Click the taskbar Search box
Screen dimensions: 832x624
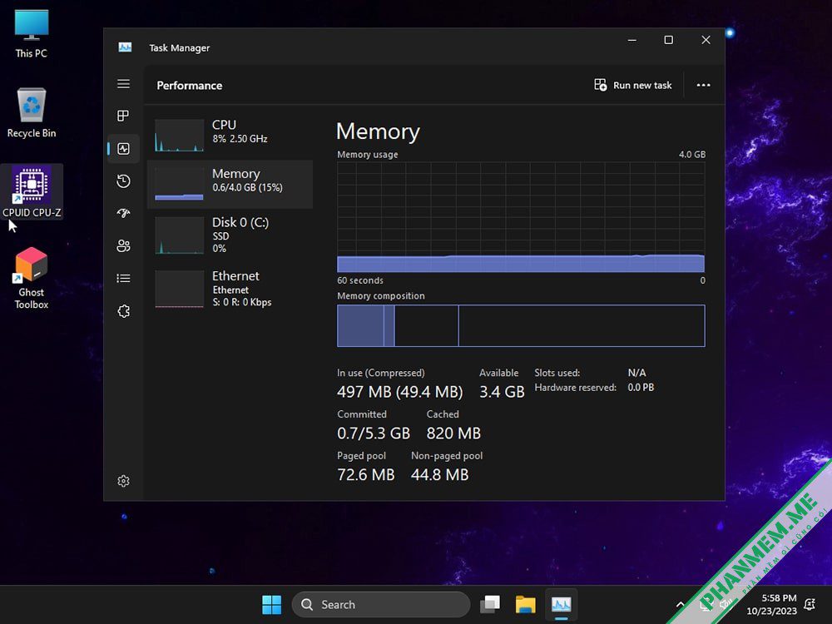coord(380,604)
